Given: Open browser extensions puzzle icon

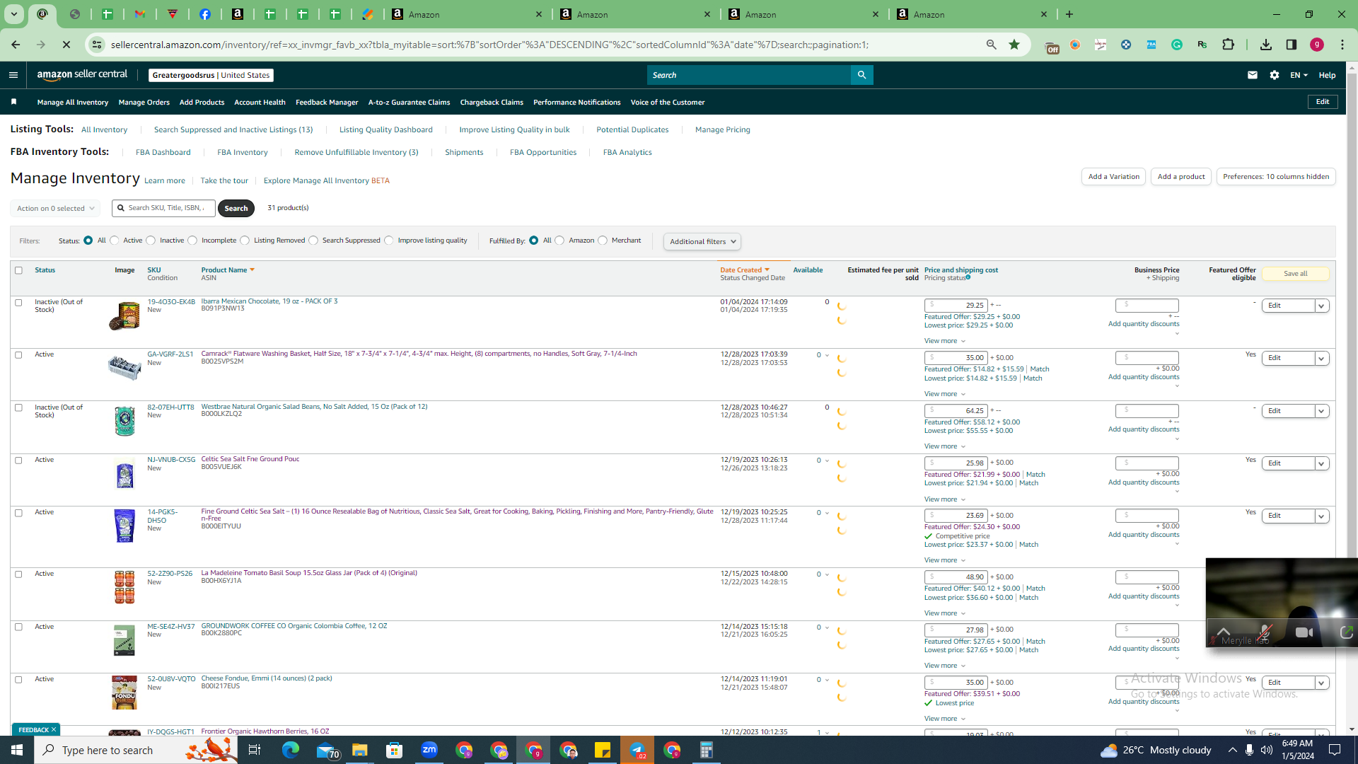Looking at the screenshot, I should pyautogui.click(x=1228, y=45).
